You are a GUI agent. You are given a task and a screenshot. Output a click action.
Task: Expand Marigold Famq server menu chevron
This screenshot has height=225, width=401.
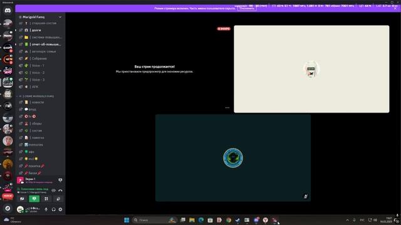60,17
